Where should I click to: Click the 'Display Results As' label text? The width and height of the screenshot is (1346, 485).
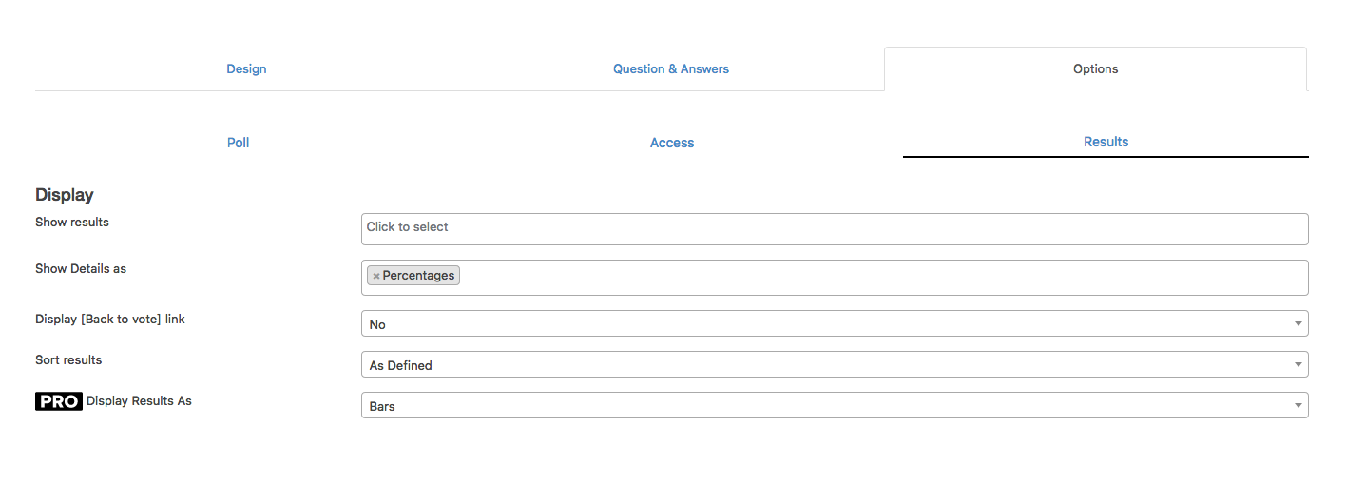(x=139, y=401)
